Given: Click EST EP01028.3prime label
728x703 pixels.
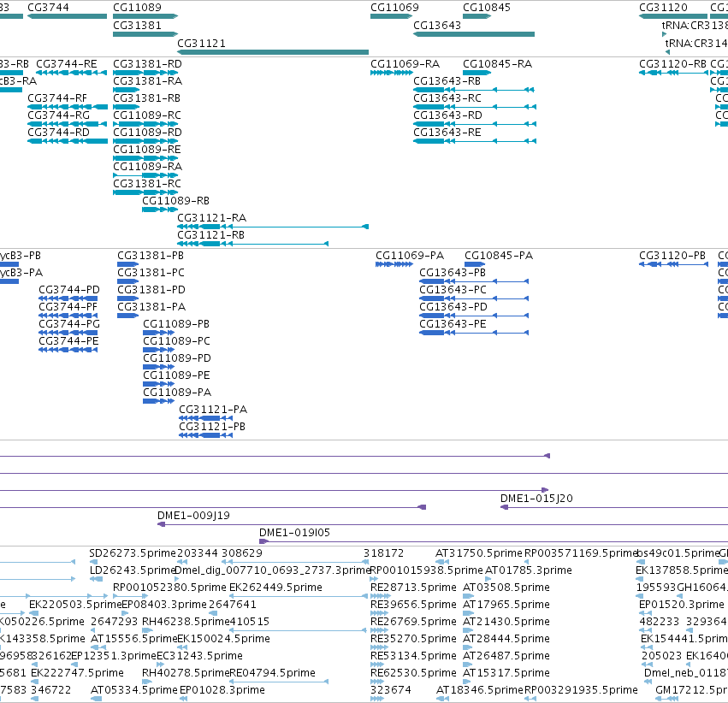Looking at the screenshot, I should coord(222,690).
